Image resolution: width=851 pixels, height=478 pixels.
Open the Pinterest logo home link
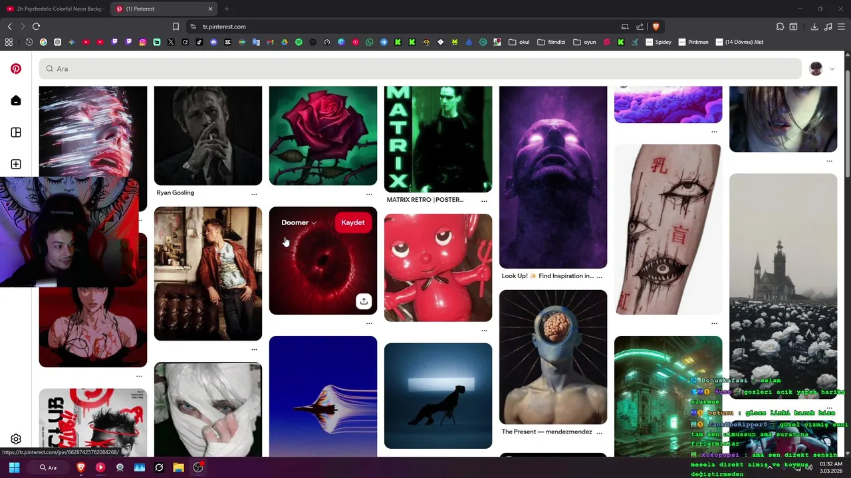pyautogui.click(x=16, y=68)
